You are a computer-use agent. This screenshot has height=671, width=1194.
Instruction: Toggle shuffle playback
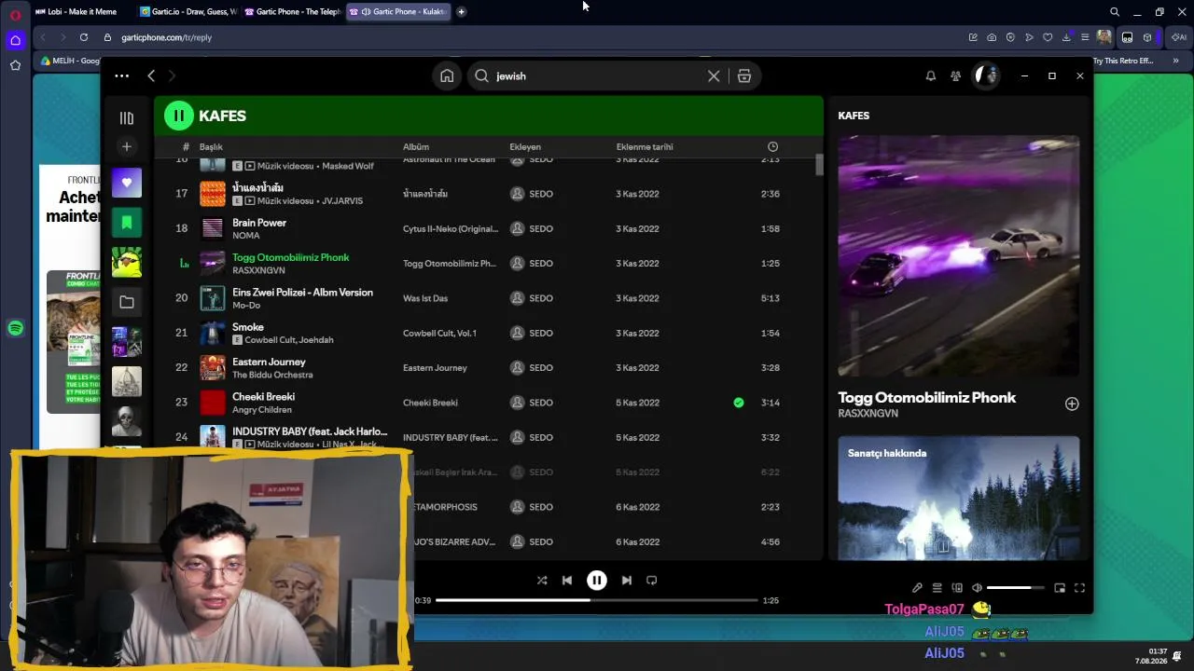coord(542,581)
